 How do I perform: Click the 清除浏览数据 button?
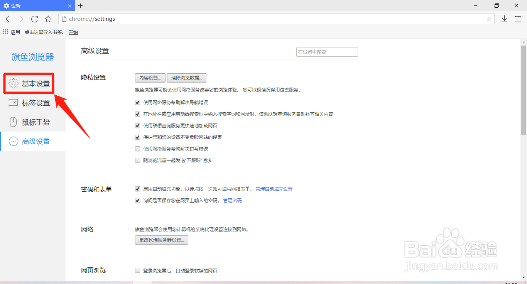click(x=187, y=78)
